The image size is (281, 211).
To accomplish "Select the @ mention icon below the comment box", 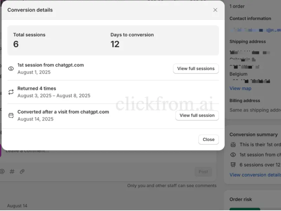I will pos(3,172).
